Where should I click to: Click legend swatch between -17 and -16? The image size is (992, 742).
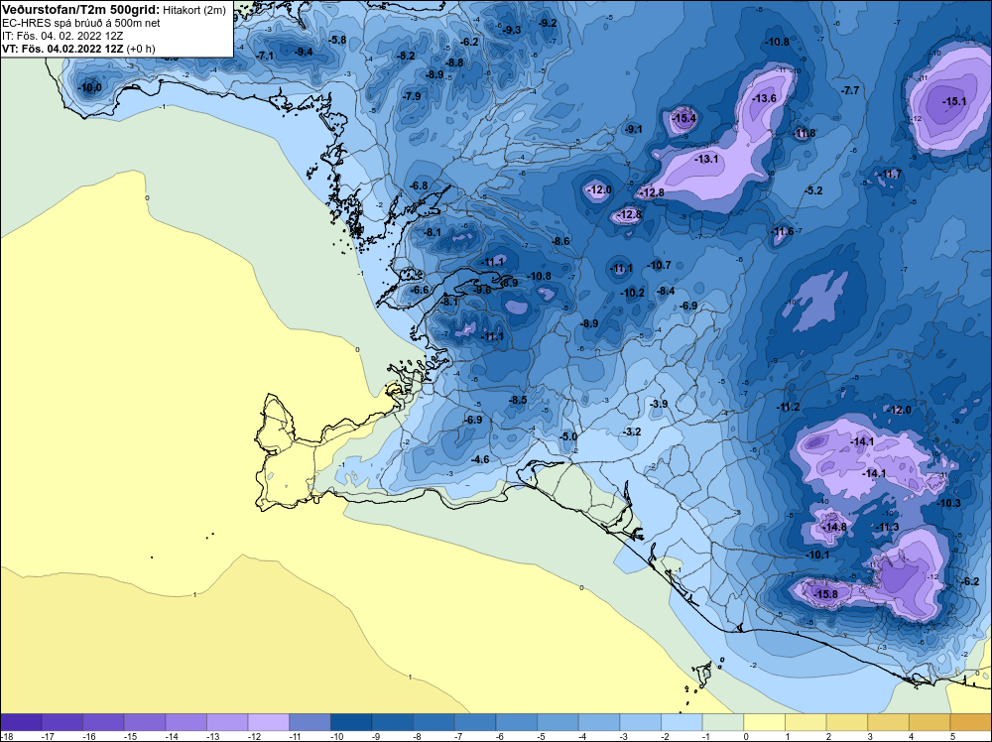pos(62,722)
